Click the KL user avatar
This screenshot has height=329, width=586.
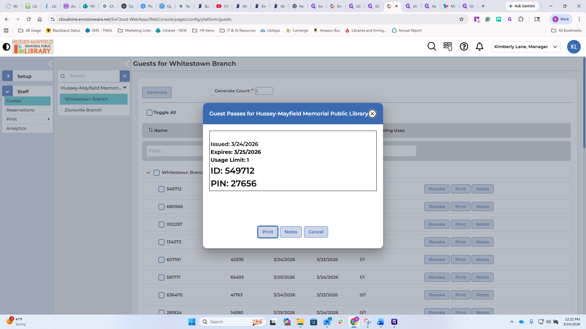click(x=573, y=47)
